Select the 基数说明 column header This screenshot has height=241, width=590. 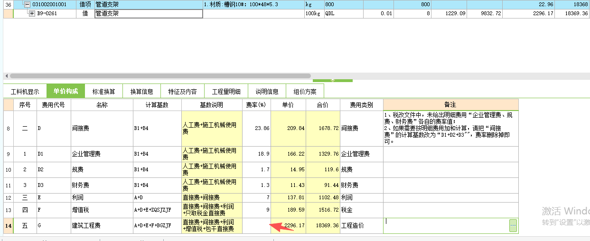coord(212,105)
